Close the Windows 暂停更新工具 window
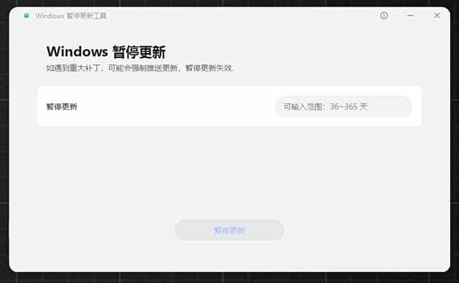459x283 pixels. coord(437,15)
